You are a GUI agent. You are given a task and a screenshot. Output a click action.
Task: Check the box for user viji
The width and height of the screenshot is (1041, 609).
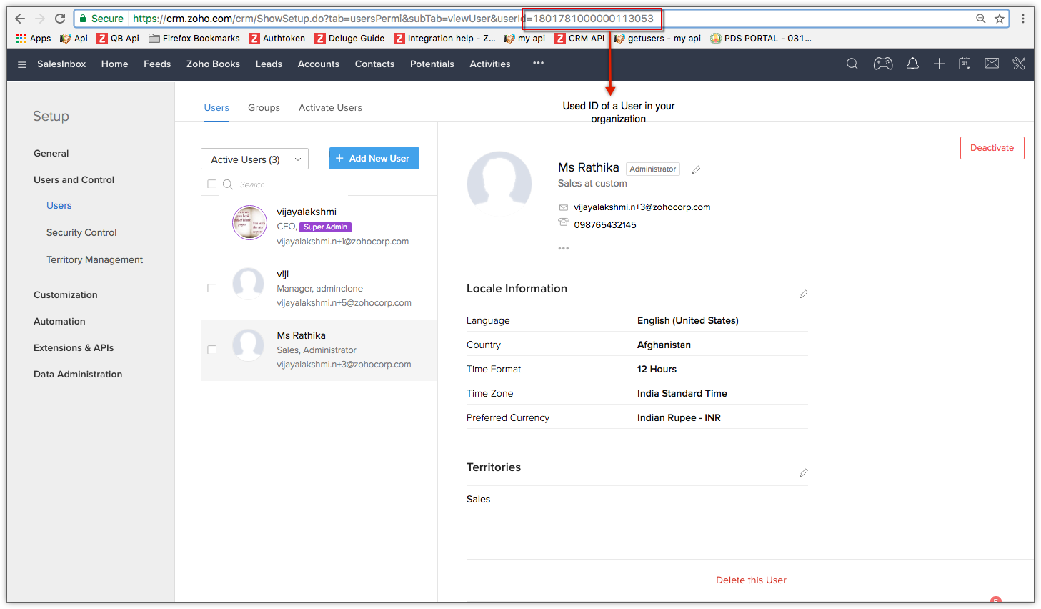pos(211,288)
